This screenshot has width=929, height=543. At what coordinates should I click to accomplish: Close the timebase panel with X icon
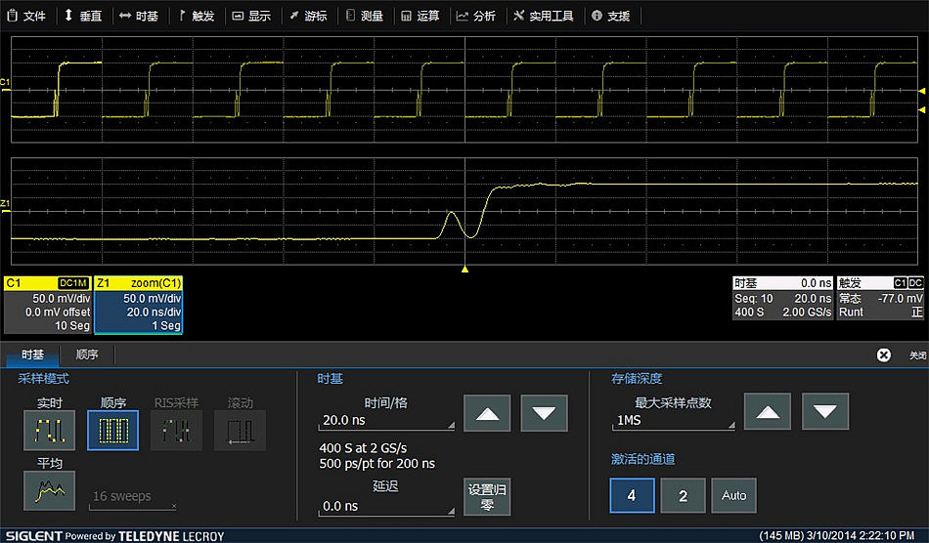(884, 355)
